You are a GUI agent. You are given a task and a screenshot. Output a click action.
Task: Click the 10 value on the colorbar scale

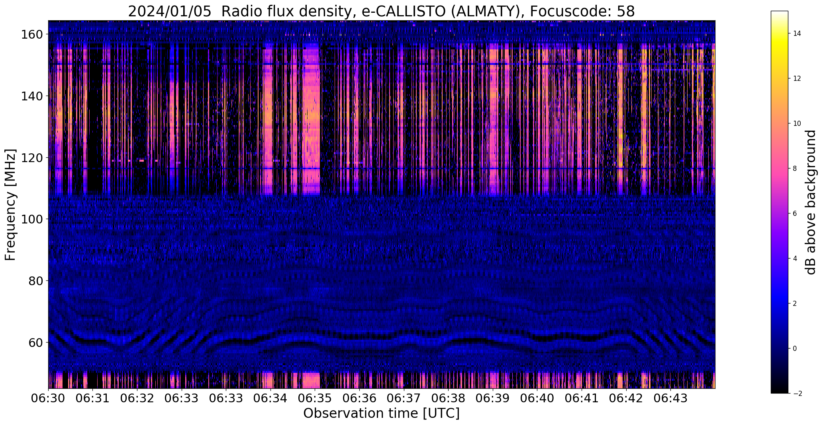(797, 123)
